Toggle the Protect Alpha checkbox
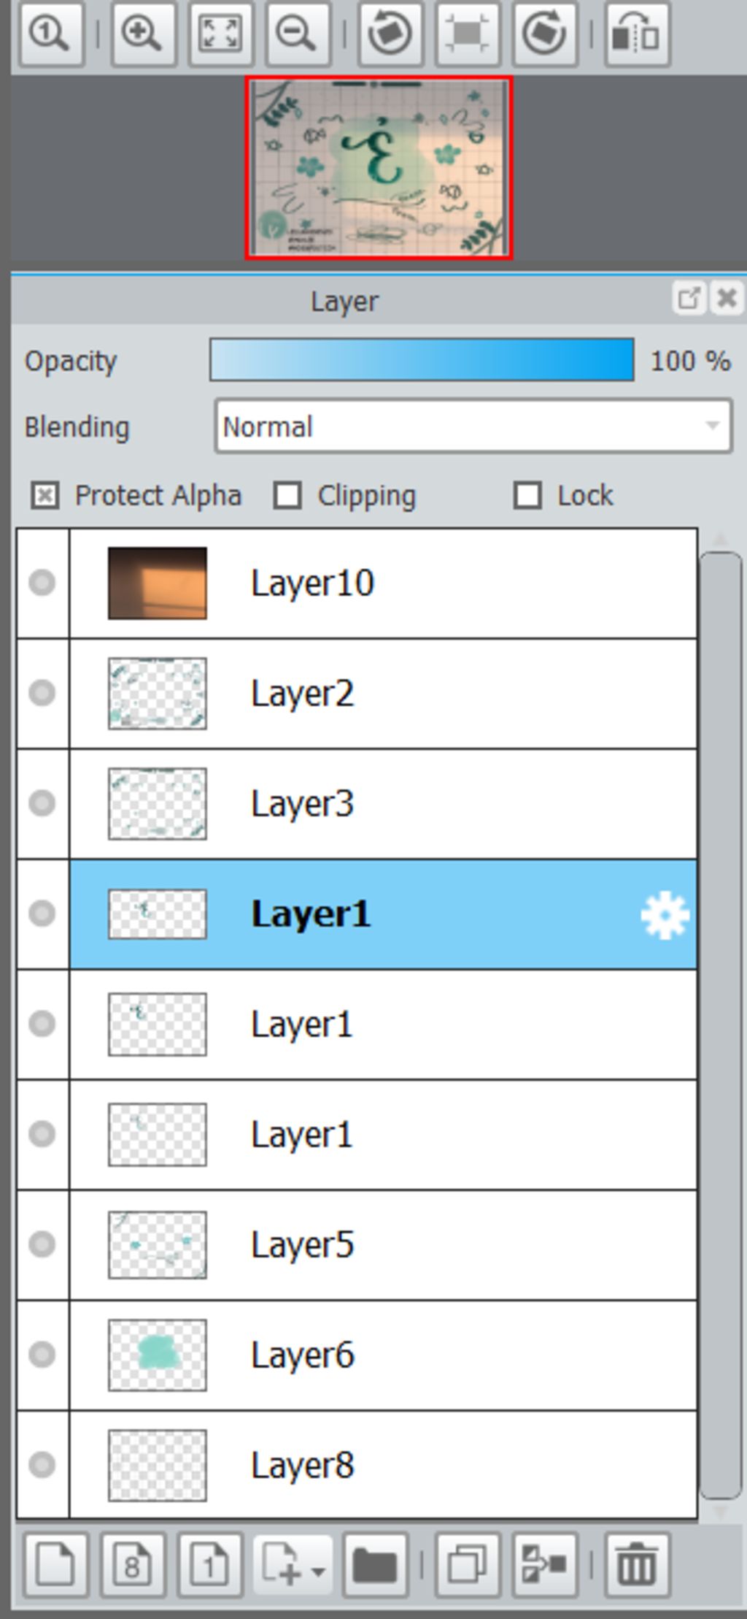The height and width of the screenshot is (1619, 747). [x=44, y=496]
